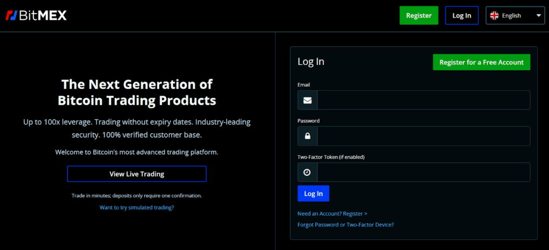Click the 'Up to 100x leverage' paragraph

point(137,129)
